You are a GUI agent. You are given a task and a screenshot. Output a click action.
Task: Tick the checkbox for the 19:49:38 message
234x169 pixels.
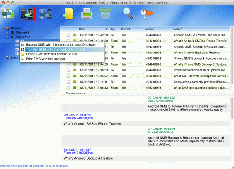tap(68, 35)
